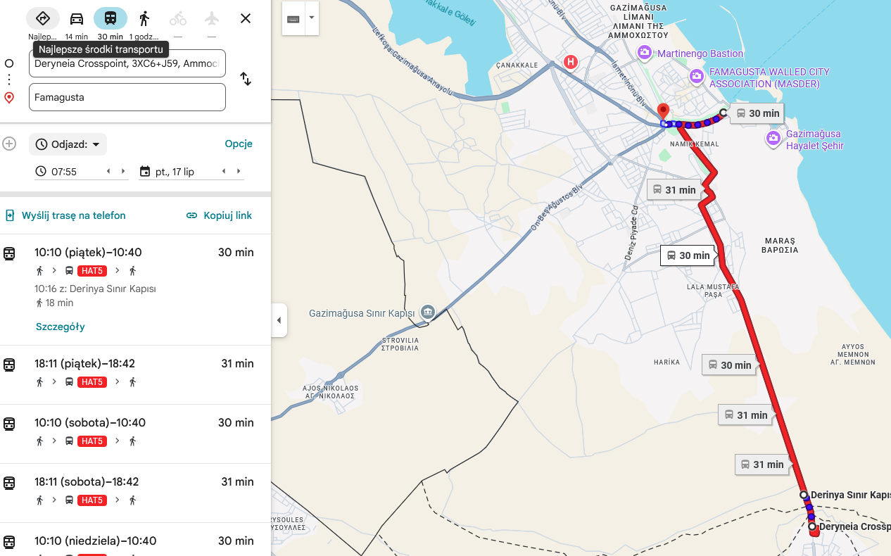
Task: Click HAT5 badge in first route
Action: [92, 271]
